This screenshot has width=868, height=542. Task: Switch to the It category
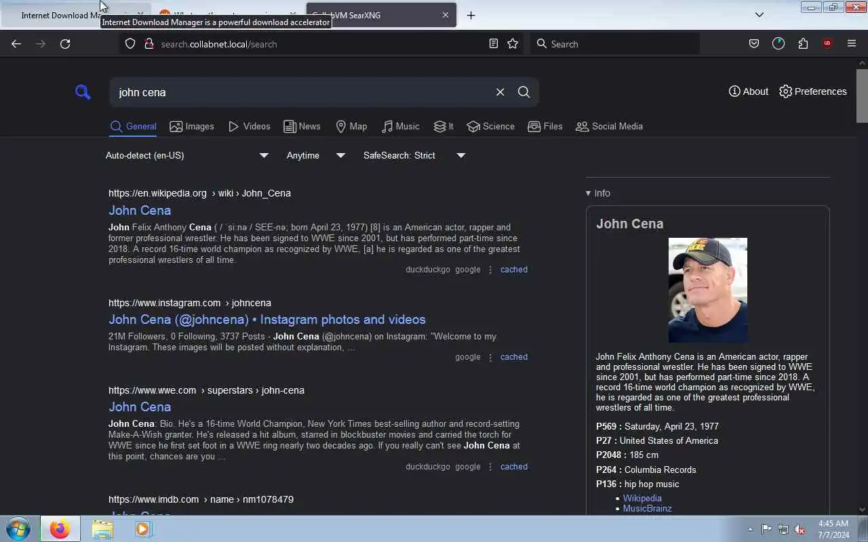443,126
